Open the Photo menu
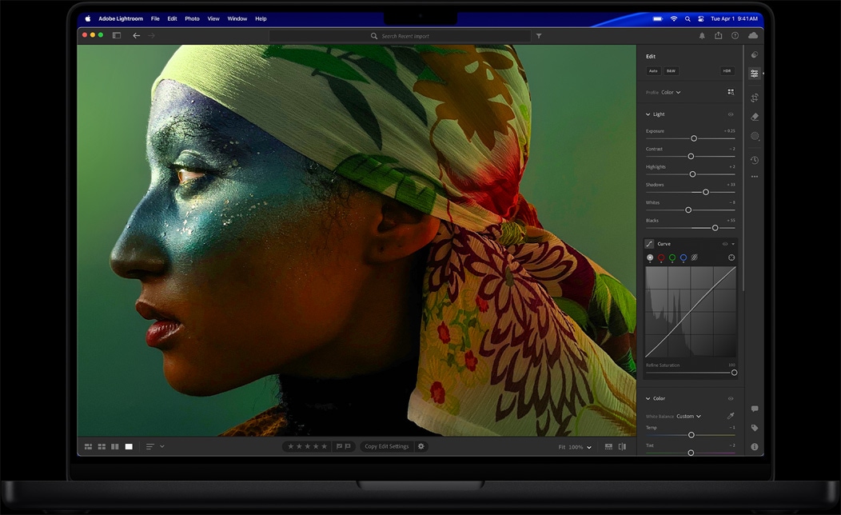 tap(192, 18)
